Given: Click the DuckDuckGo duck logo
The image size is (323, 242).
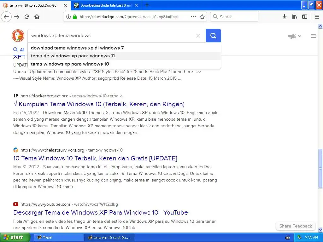Looking at the screenshot, I should (18, 36).
